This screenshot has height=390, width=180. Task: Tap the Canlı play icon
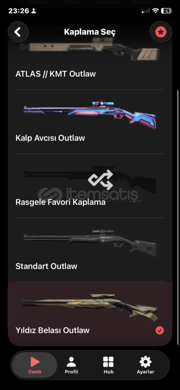click(35, 362)
